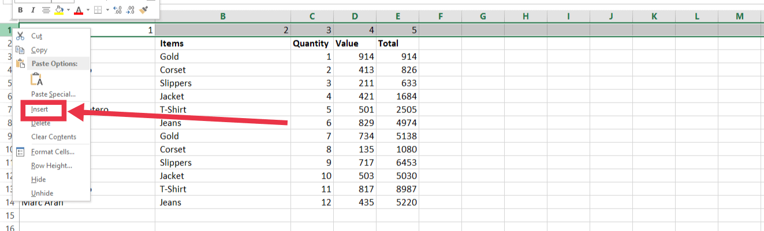Open Paste Special from context menu
This screenshot has height=231, width=764.
tap(53, 94)
